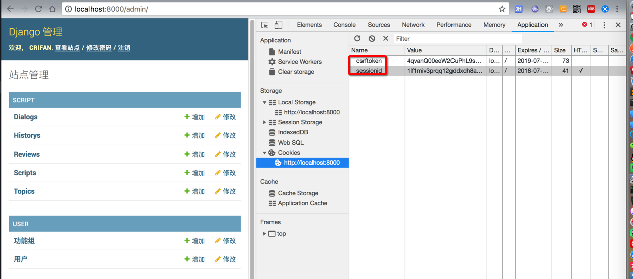Click the 注销 logout link

click(x=124, y=48)
